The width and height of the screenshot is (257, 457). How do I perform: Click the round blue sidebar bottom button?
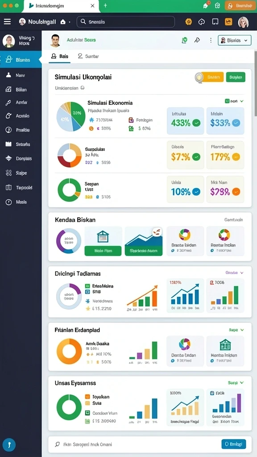[9, 445]
